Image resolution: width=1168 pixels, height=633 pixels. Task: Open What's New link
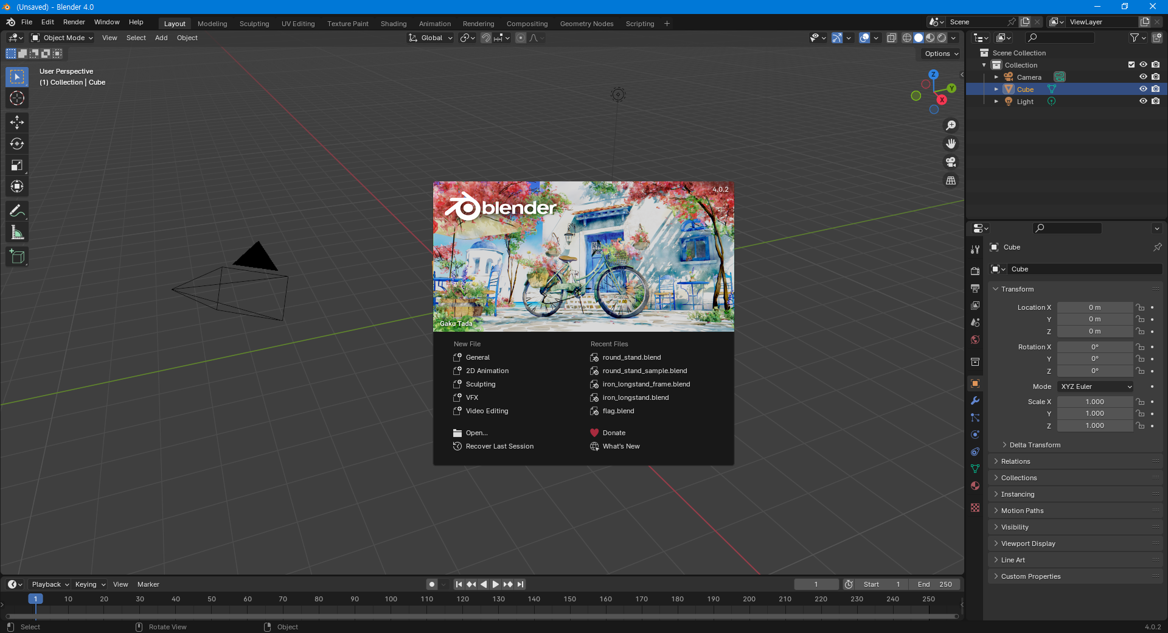(x=621, y=446)
